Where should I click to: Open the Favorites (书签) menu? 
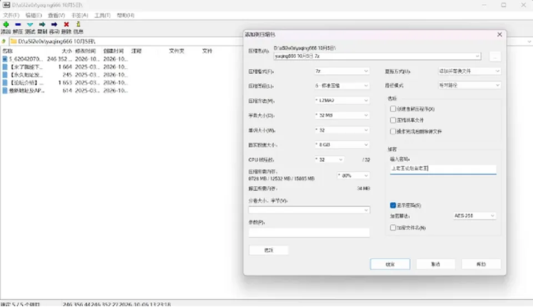coord(80,16)
